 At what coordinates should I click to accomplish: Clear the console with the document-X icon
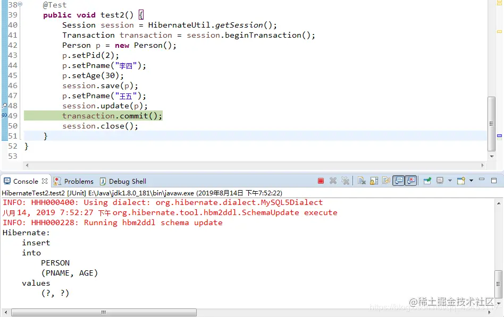tap(362, 181)
